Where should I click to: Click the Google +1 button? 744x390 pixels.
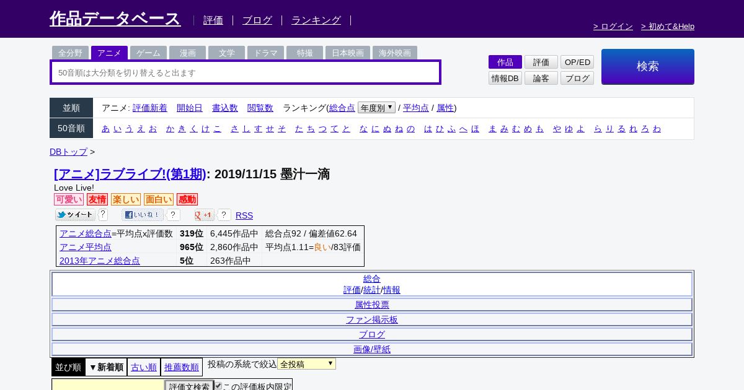pyautogui.click(x=204, y=215)
